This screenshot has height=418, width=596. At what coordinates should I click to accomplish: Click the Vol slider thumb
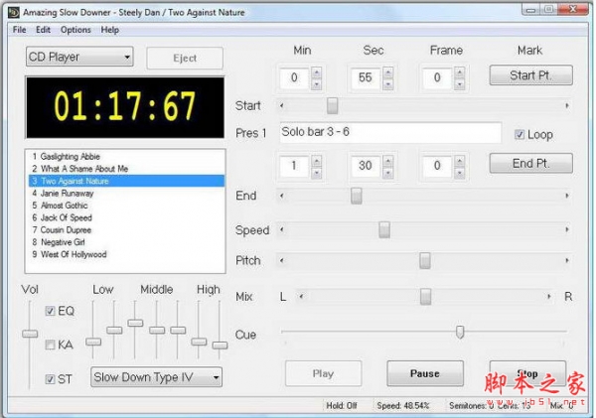pos(30,334)
